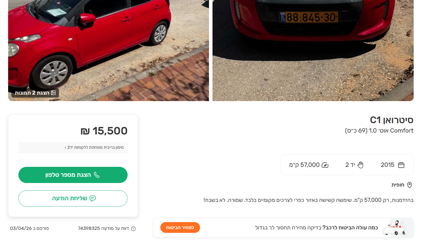Click the image gallery icon on the photo badge
Viewport: 425px width, 245px height.
(x=54, y=93)
